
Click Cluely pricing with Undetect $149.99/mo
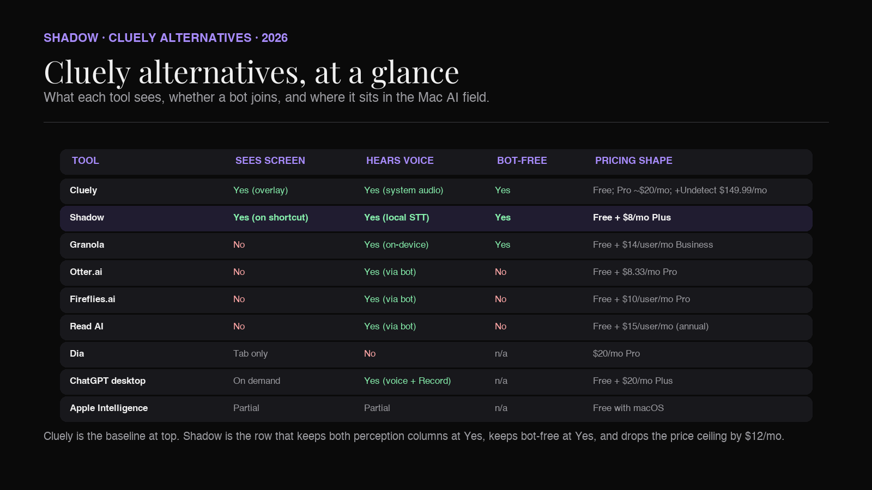(x=680, y=191)
